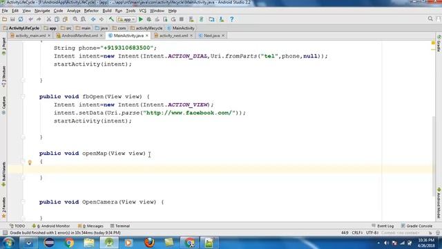Collapse the OpenCamera method fold marker
This screenshot has height=249, width=442.
[23, 202]
